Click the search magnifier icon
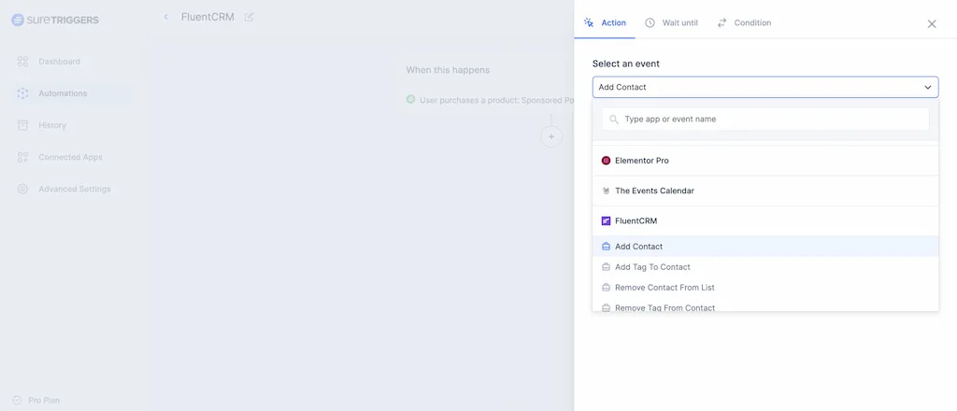The image size is (957, 411). [614, 120]
